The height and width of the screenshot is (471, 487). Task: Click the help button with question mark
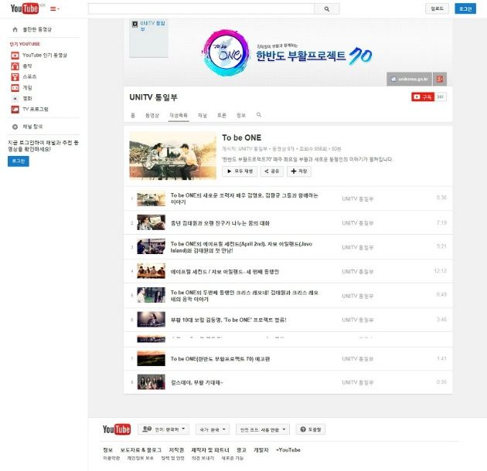(x=310, y=429)
